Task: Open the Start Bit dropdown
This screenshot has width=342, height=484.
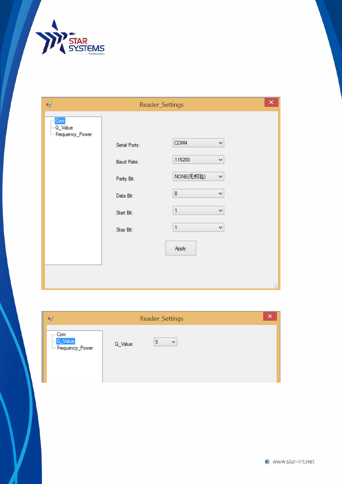Action: [x=198, y=210]
